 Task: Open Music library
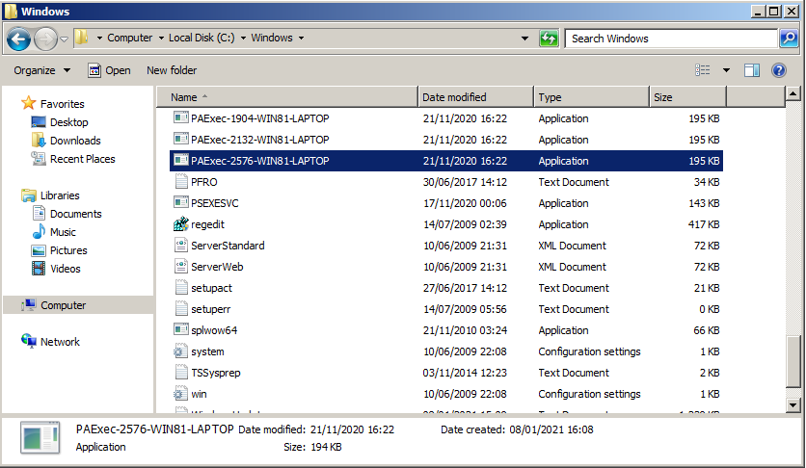coord(63,232)
